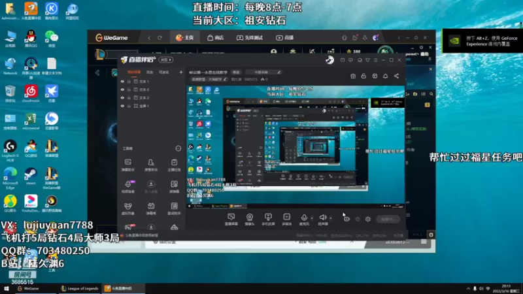Open League of Legends from the taskbar
This screenshot has width=523, height=294.
click(x=80, y=289)
